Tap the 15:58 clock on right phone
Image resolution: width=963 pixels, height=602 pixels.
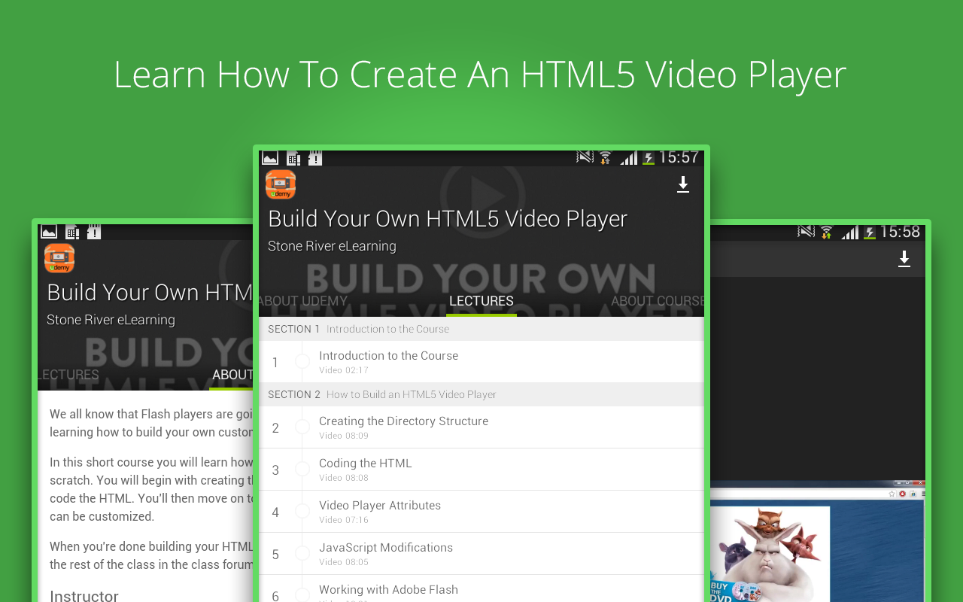coord(900,232)
